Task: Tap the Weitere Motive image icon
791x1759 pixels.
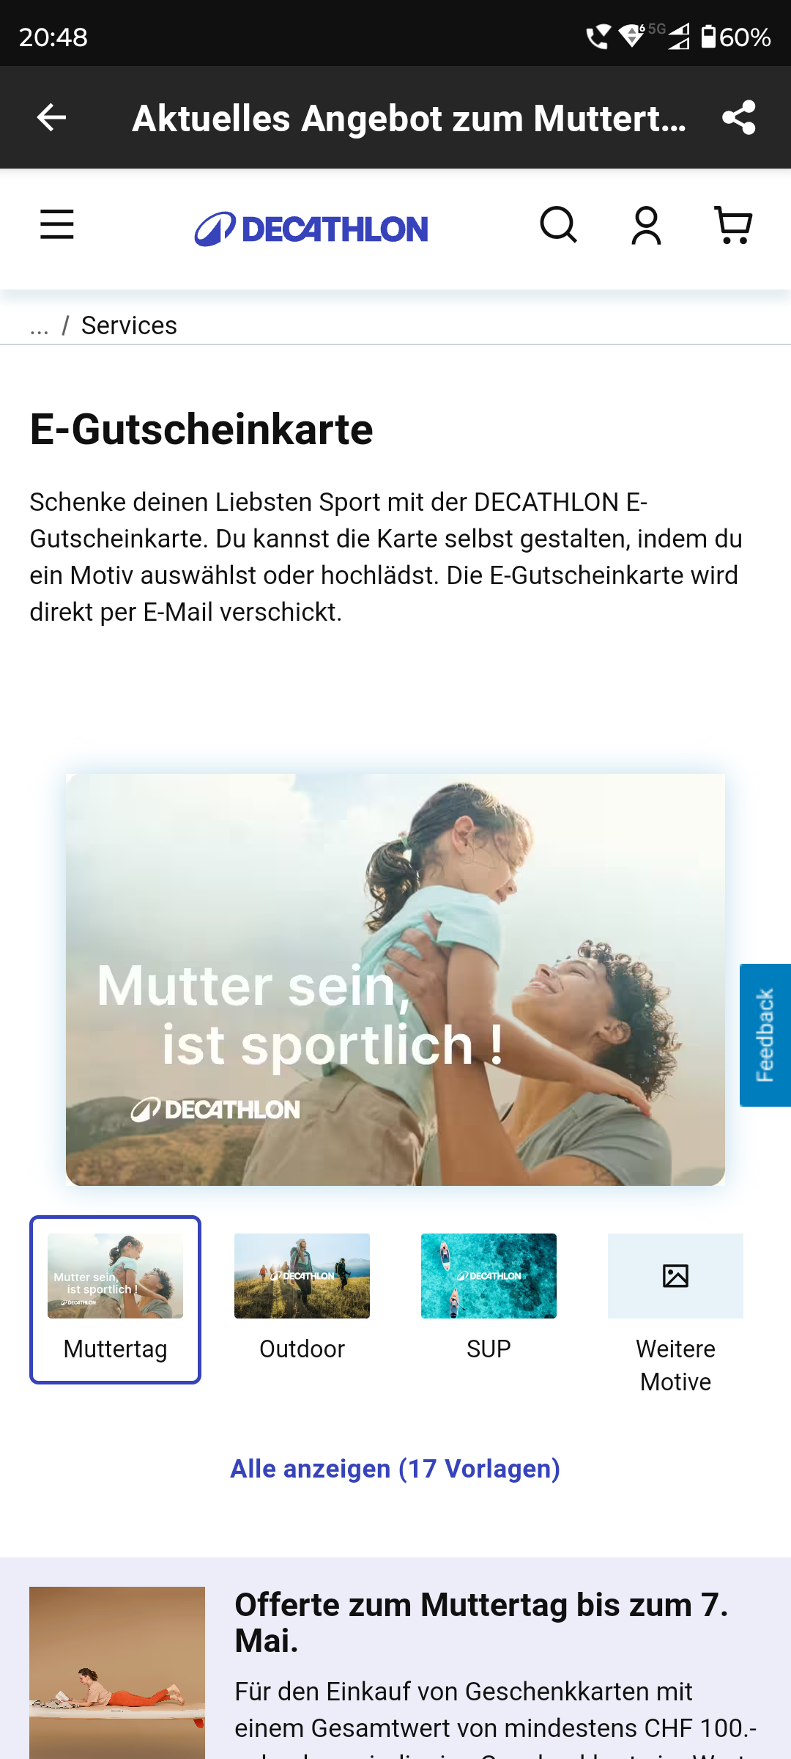Action: point(675,1276)
